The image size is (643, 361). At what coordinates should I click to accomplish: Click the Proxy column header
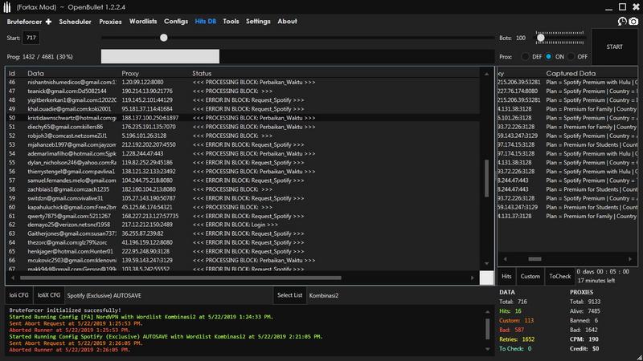[x=130, y=73]
